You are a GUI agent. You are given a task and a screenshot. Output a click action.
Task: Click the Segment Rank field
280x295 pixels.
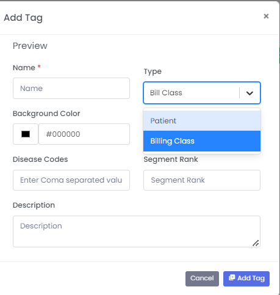[202, 180]
